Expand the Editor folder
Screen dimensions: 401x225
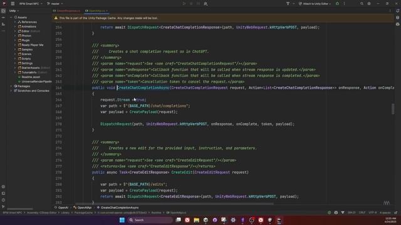point(15,31)
